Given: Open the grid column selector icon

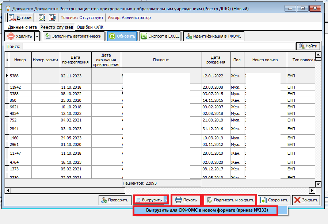Looking at the screenshot, I should (x=7, y=60).
